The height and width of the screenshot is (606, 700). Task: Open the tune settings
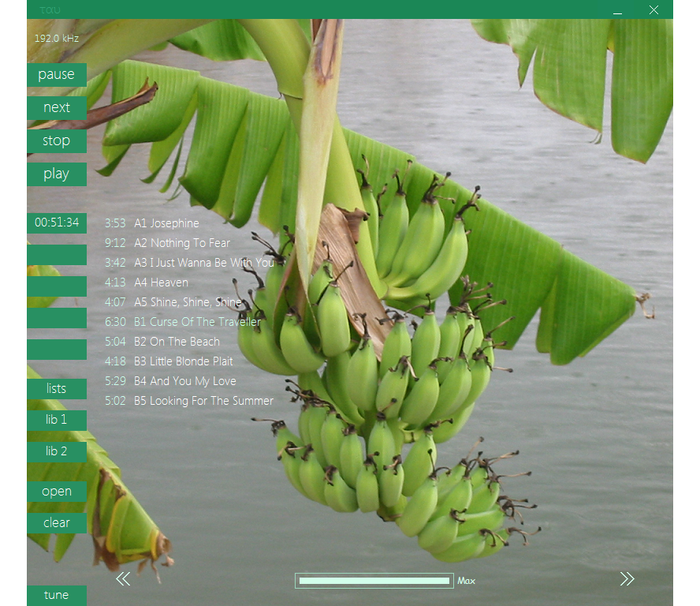57,595
